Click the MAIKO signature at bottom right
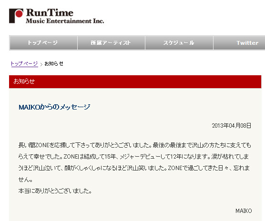 click(244, 211)
